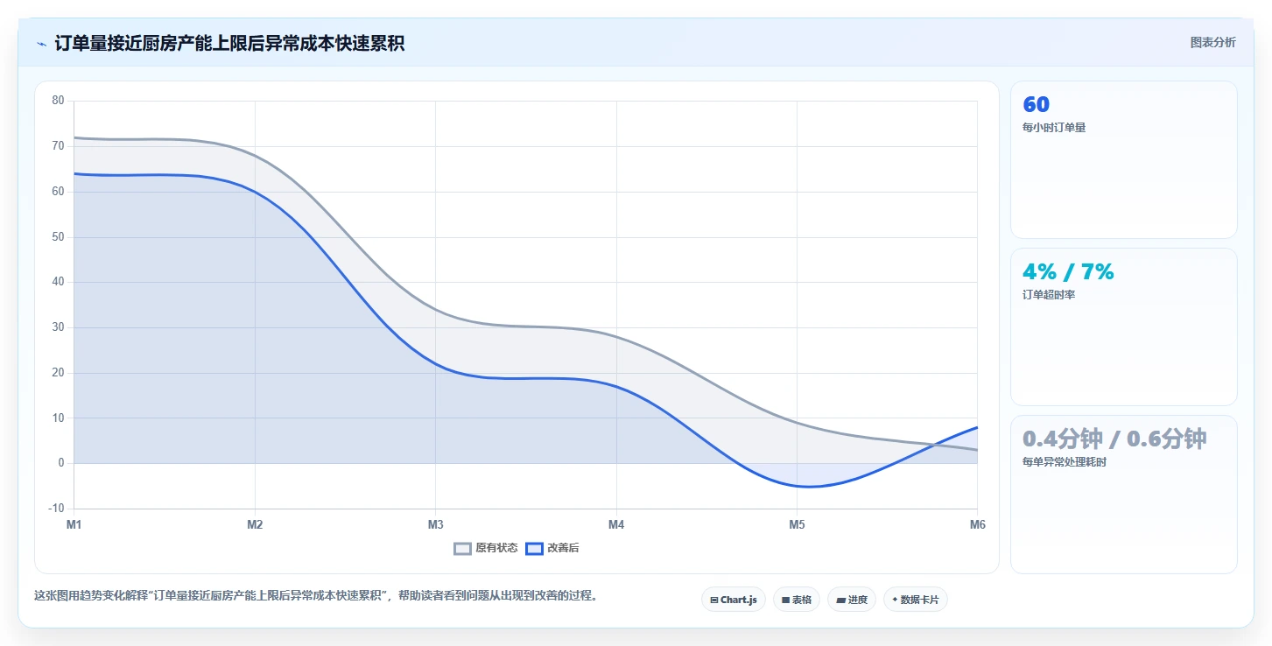The image size is (1272, 646).
Task: Click the 80 y-axis value
Action: [58, 101]
